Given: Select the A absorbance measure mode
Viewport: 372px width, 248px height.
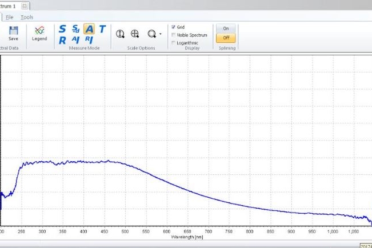Looking at the screenshot, I should click(x=89, y=29).
